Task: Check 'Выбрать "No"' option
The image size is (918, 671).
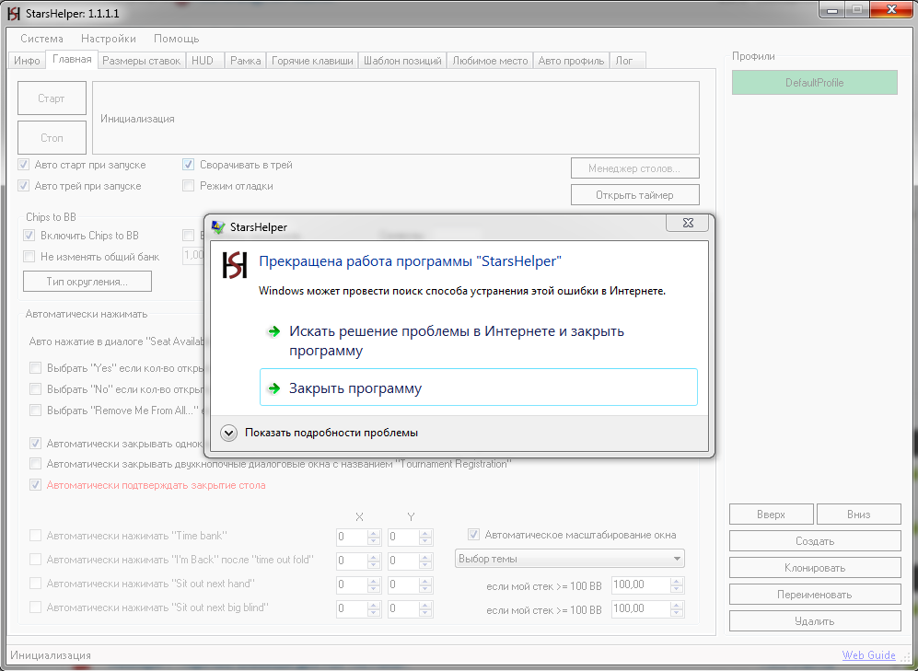Action: tap(35, 389)
